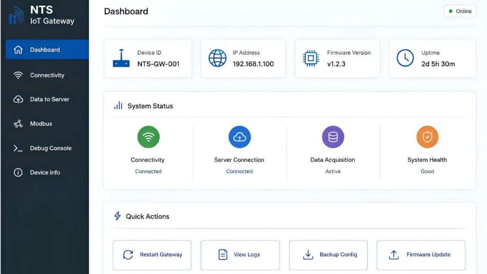This screenshot has width=487, height=274.
Task: Click the View Logs button
Action: pos(240,255)
